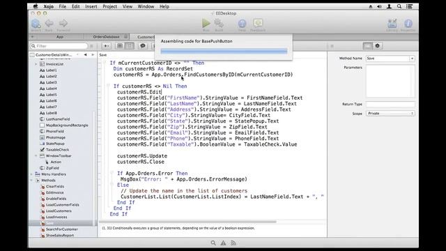This screenshot has height=251, width=446.
Task: Open the Apple menu
Action: click(36, 6)
